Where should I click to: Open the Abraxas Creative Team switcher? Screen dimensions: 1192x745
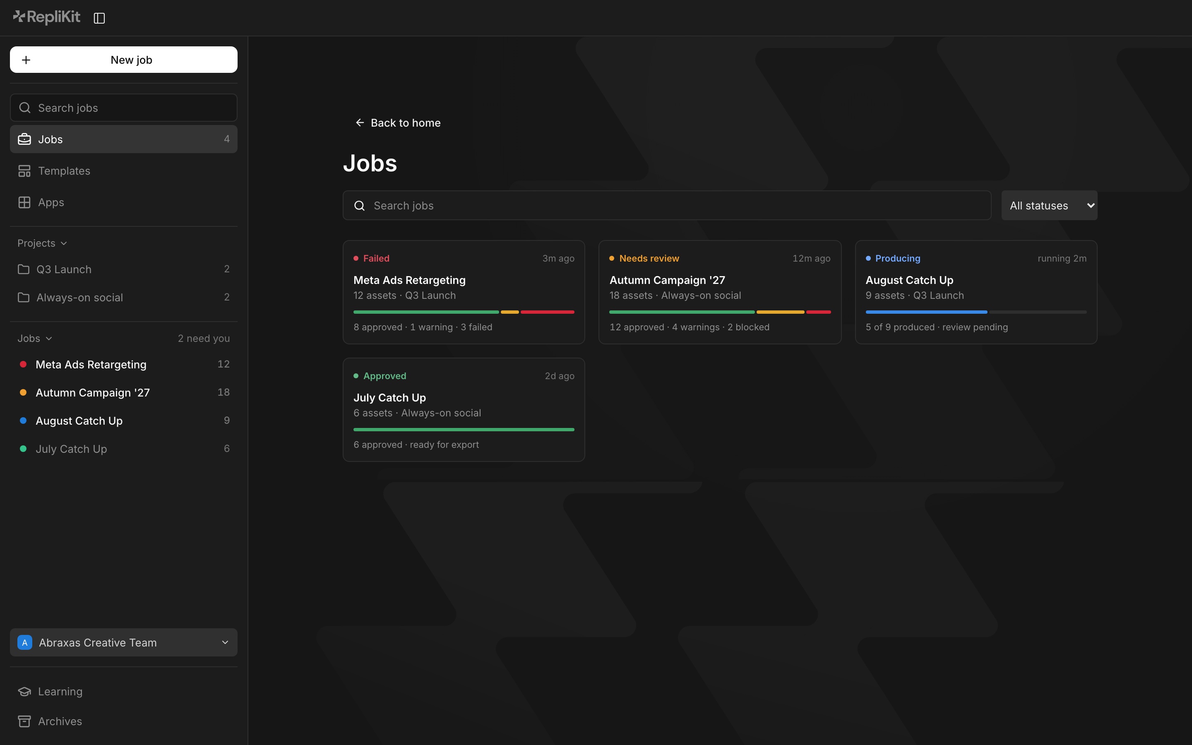[124, 642]
